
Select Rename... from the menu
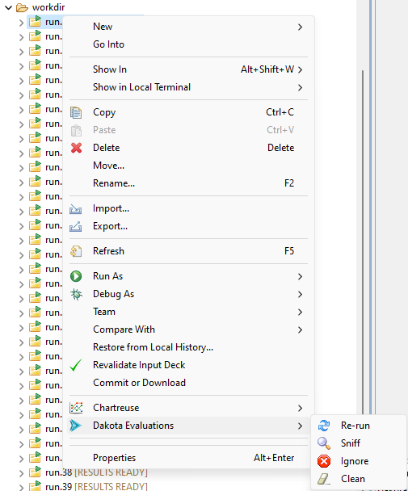point(188,183)
